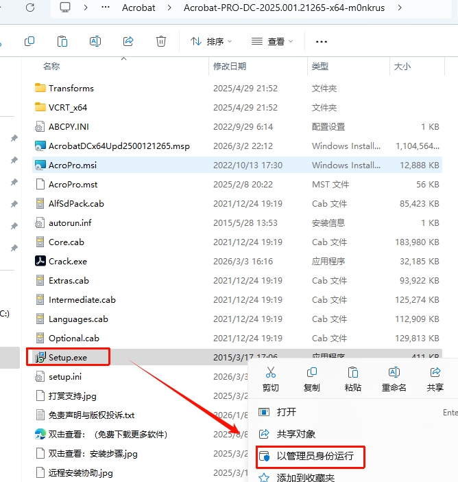458x482 pixels.
Task: Click the refresh icon in the address bar
Action: point(30,8)
